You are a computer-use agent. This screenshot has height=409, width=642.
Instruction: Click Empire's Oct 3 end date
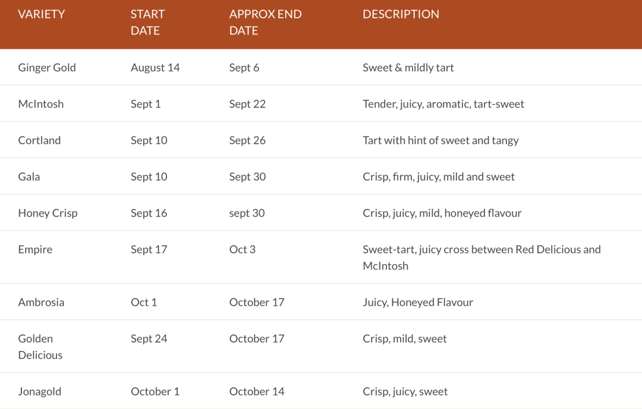pyautogui.click(x=242, y=249)
